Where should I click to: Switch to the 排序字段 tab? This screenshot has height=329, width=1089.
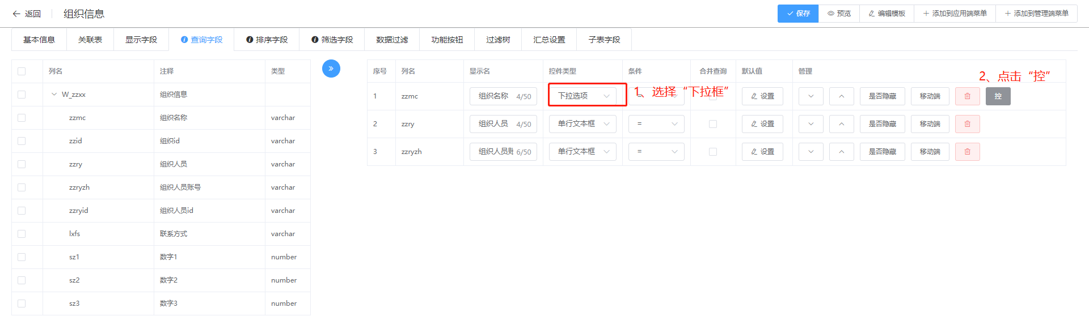point(267,40)
